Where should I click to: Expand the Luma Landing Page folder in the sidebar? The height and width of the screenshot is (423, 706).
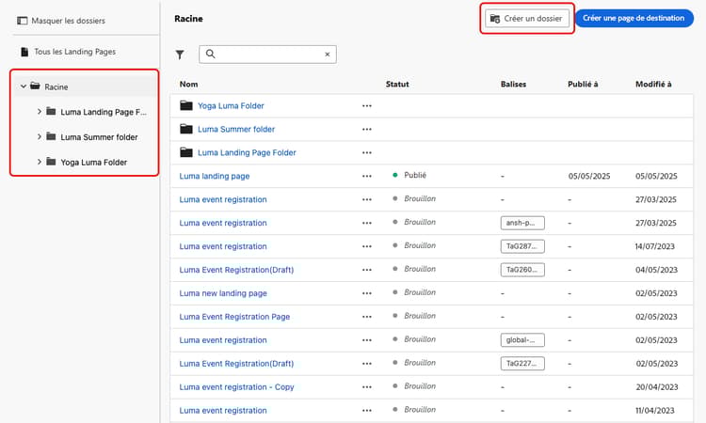pyautogui.click(x=39, y=111)
